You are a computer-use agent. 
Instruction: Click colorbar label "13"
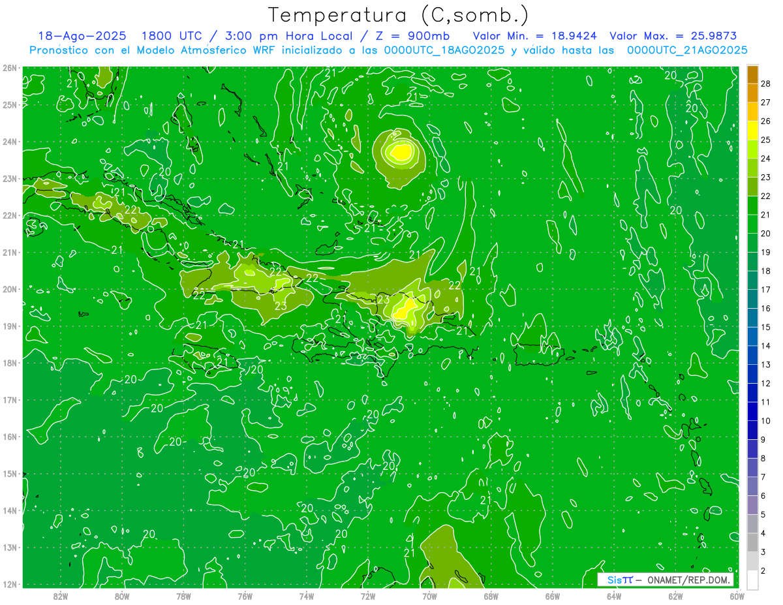click(765, 364)
